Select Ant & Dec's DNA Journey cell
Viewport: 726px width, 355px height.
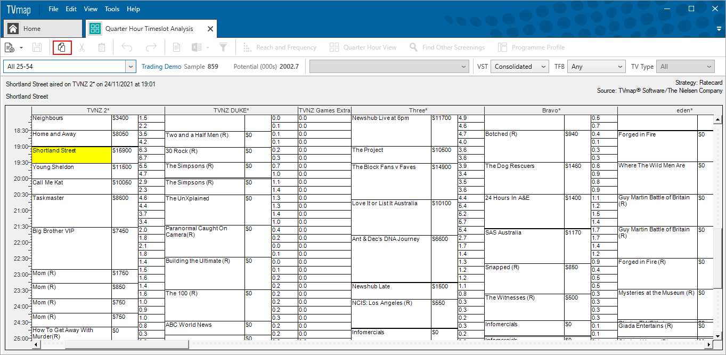[391, 259]
